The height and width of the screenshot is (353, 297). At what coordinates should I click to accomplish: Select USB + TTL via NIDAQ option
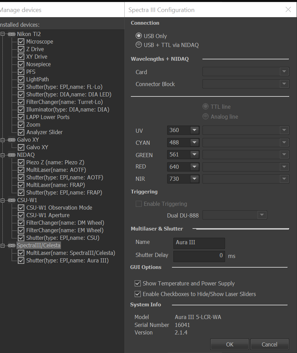tap(139, 45)
